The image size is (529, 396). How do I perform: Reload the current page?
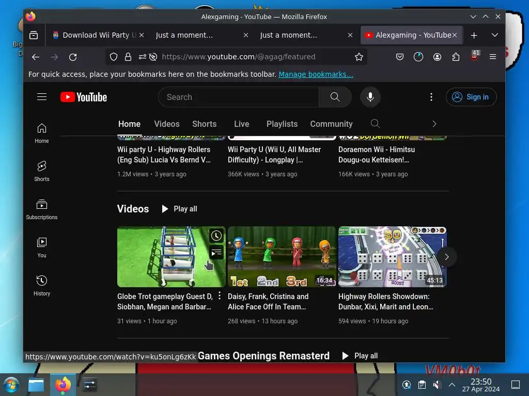point(73,57)
